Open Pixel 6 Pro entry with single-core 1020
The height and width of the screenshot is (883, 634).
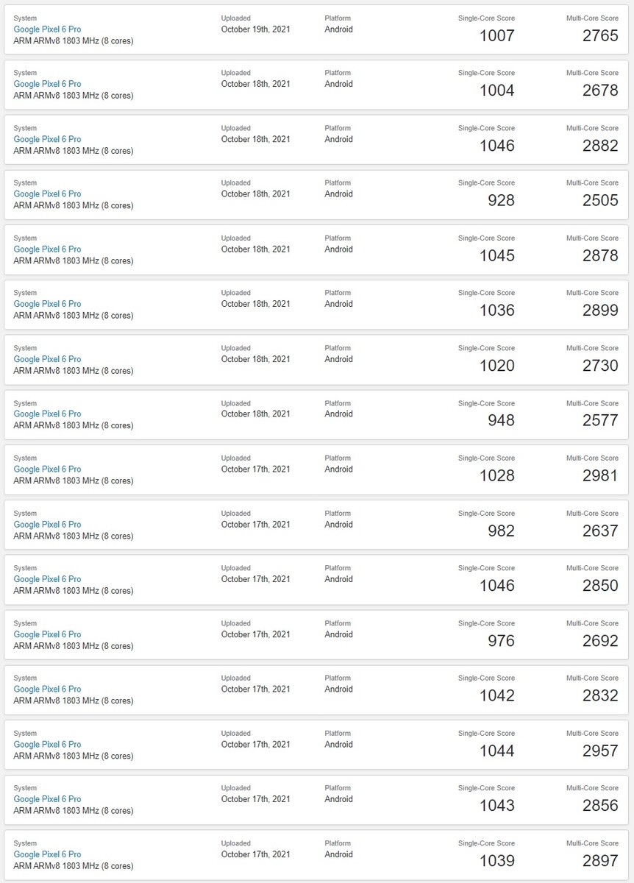coord(47,359)
